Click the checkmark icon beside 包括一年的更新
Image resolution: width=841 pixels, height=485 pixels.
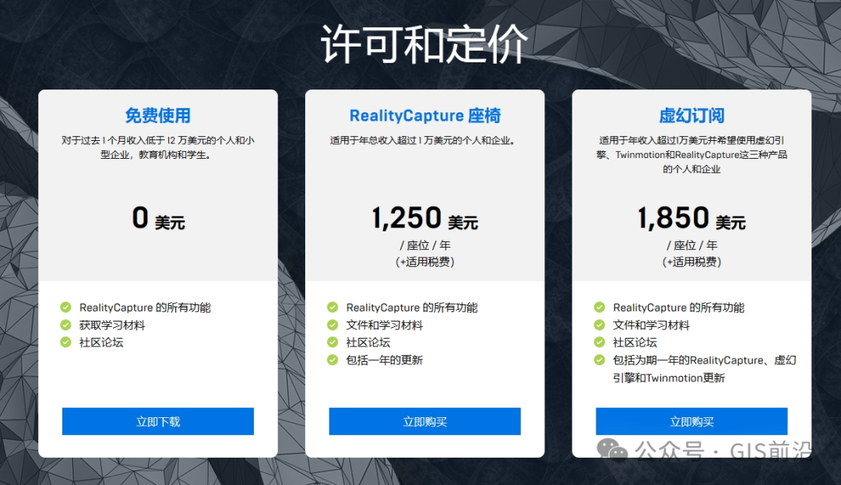tap(333, 360)
